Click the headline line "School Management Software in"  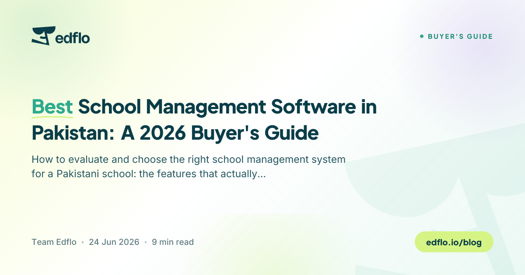tap(227, 108)
